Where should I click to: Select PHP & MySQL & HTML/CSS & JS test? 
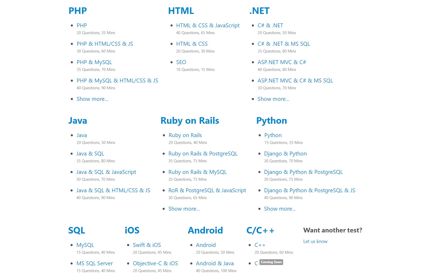[x=117, y=81]
